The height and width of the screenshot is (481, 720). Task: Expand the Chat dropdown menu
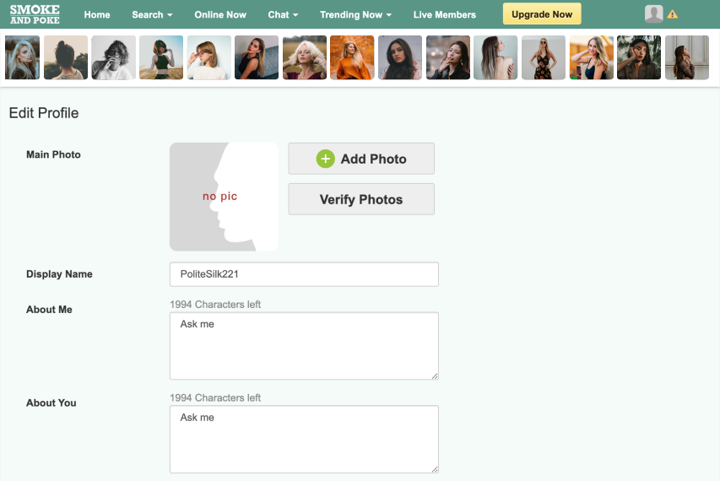point(283,14)
